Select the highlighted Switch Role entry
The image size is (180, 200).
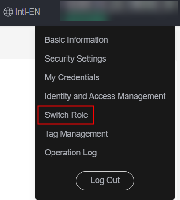pos(66,115)
